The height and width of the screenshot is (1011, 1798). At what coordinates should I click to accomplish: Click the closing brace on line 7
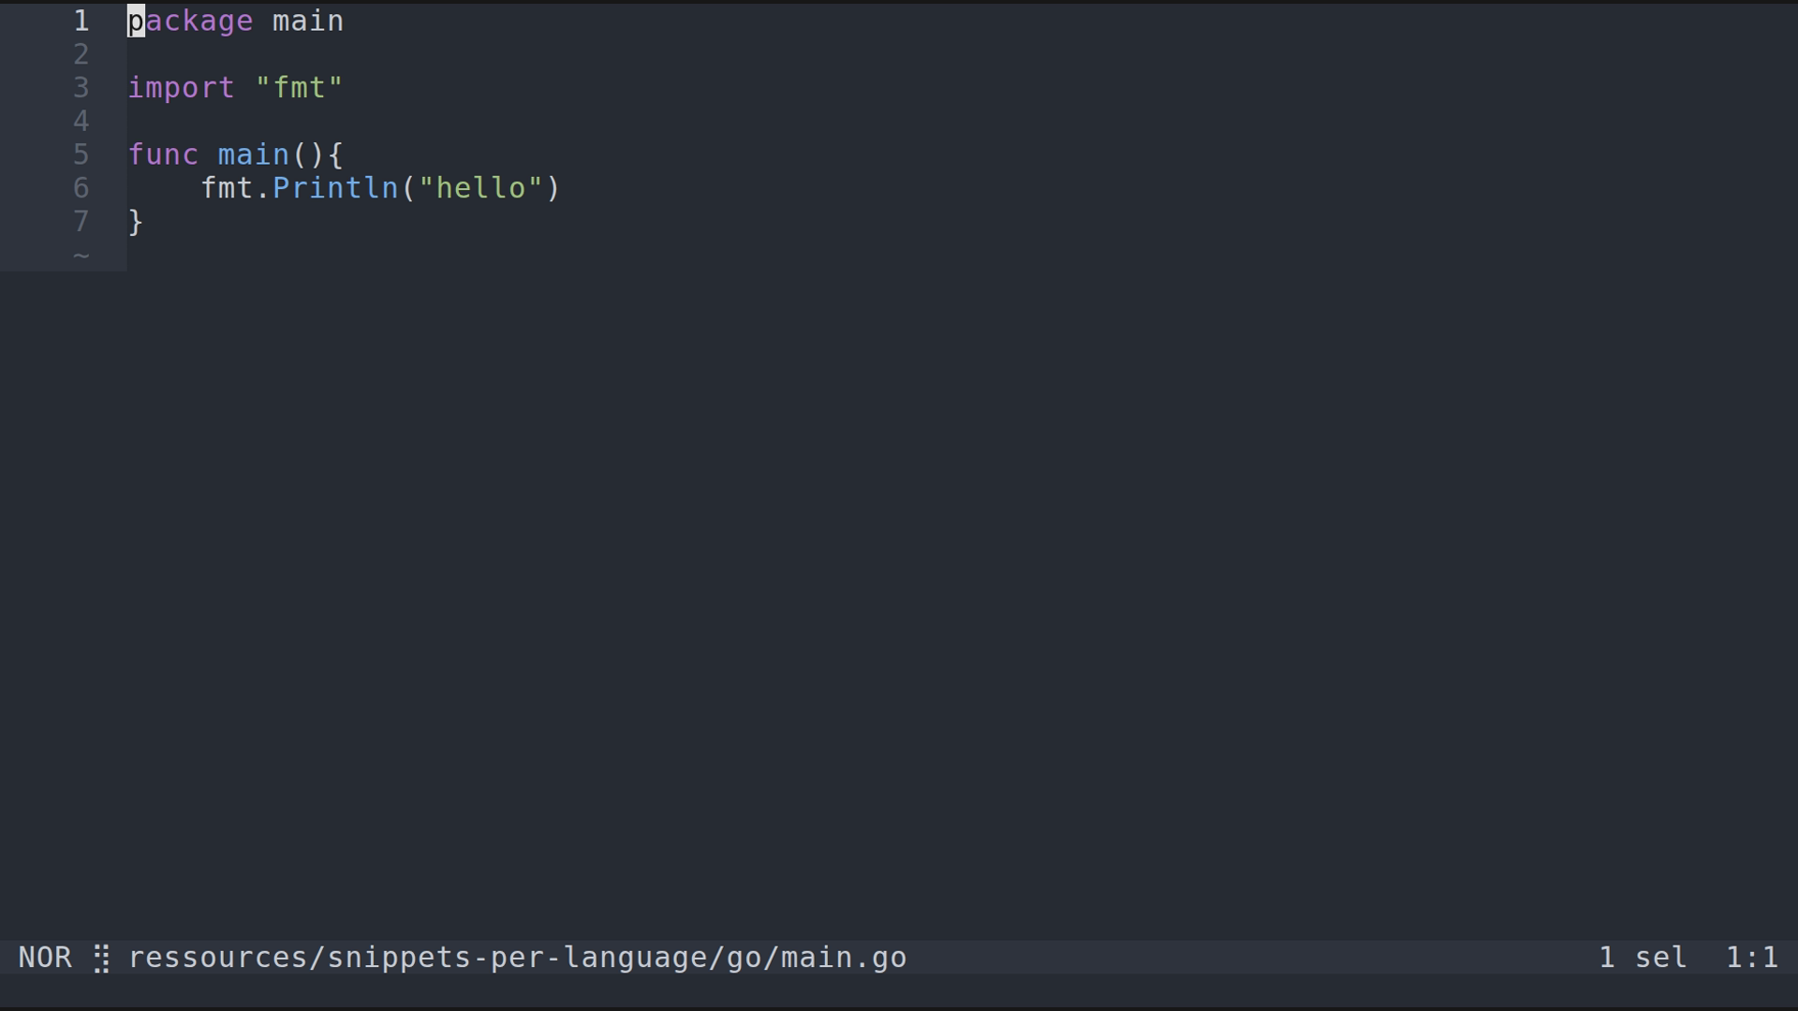point(136,222)
